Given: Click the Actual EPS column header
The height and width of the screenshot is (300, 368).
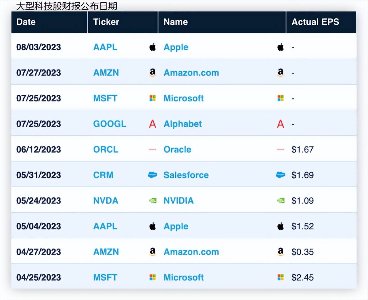Looking at the screenshot, I should coord(315,22).
